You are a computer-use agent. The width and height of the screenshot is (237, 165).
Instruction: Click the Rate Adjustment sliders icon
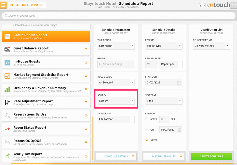click(x=7, y=102)
